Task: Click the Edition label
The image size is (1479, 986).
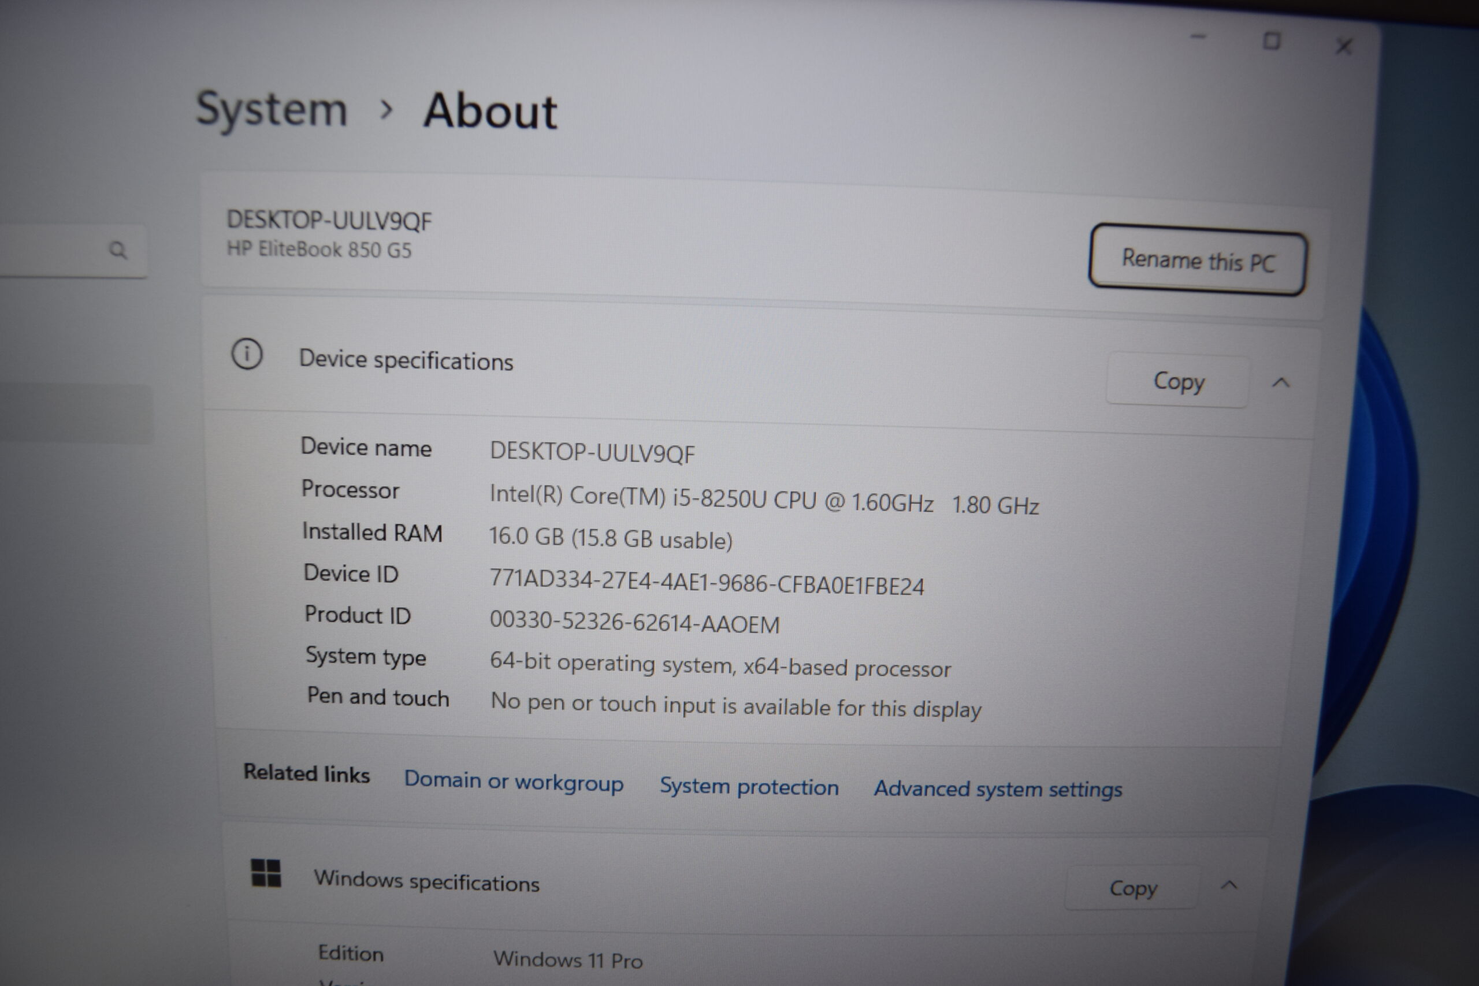Action: click(x=350, y=953)
